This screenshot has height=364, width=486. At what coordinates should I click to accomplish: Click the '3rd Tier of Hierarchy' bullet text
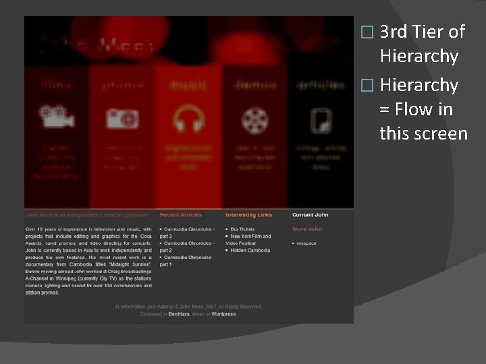click(423, 43)
